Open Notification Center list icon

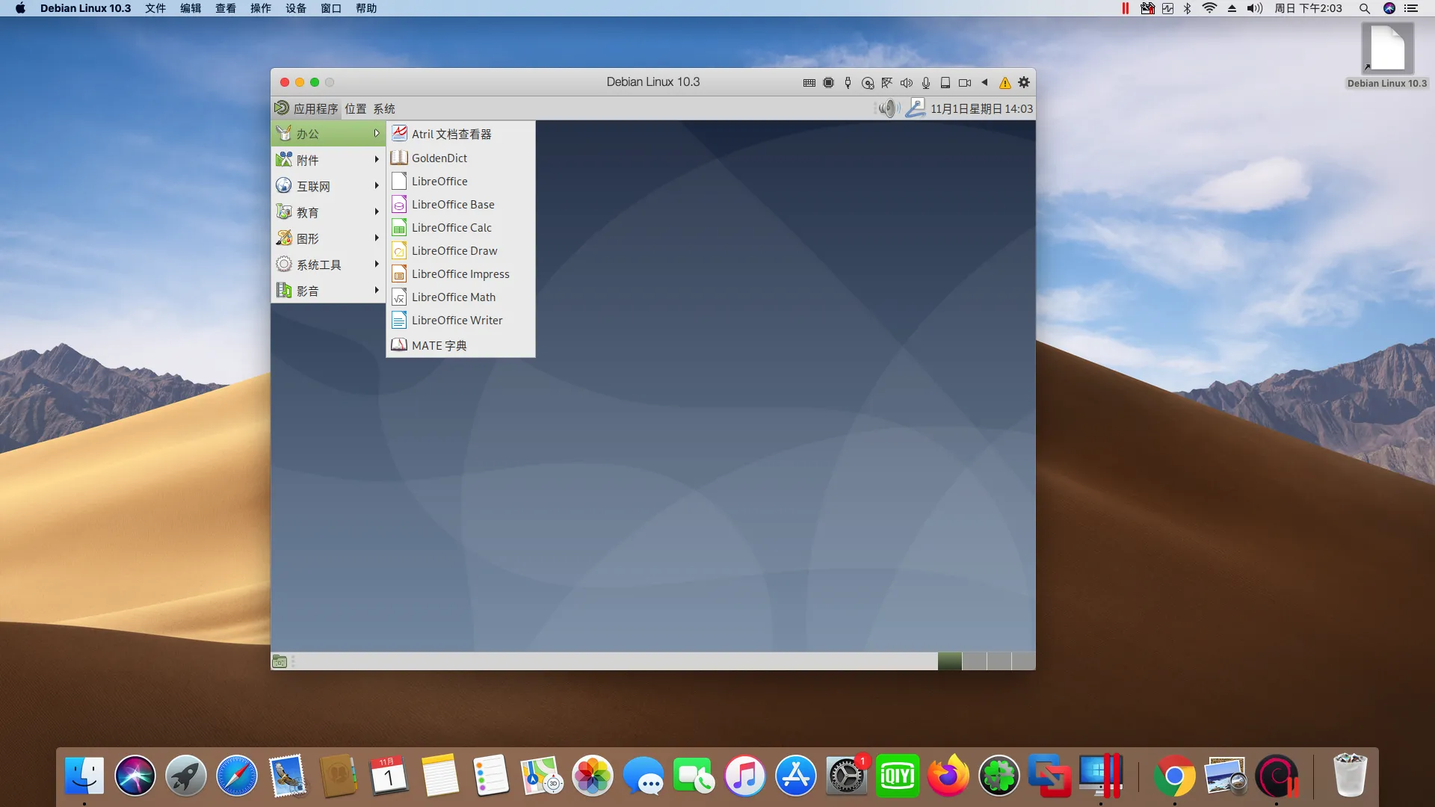tap(1411, 8)
